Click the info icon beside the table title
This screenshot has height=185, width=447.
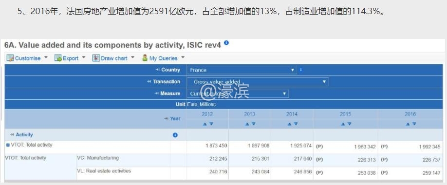pos(226,43)
